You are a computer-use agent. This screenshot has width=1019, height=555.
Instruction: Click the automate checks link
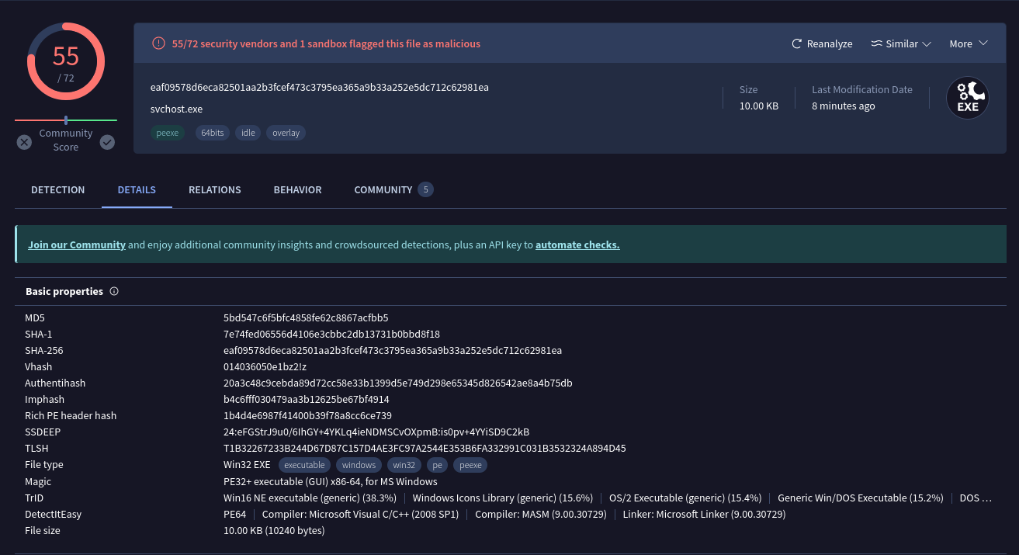(x=577, y=245)
